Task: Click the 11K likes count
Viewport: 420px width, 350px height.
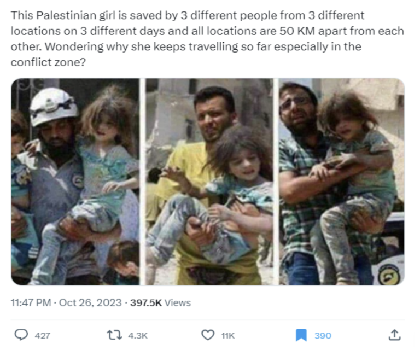Action: click(x=228, y=336)
